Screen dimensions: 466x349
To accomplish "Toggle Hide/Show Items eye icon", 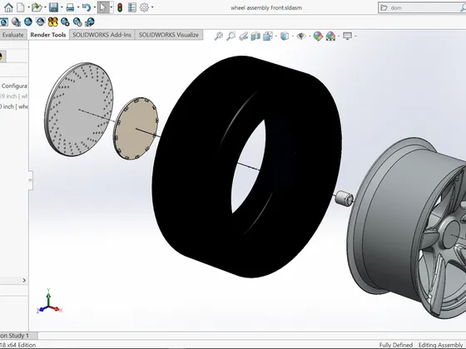I will click(301, 37).
